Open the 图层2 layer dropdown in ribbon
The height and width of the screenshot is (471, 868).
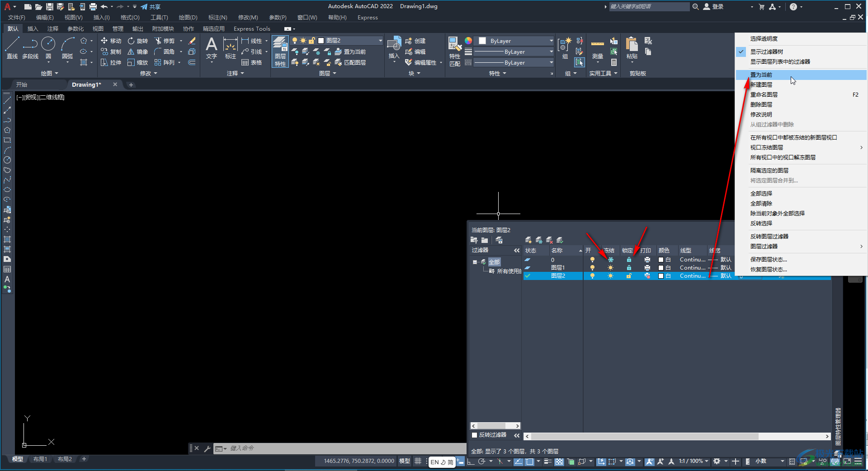coord(380,41)
